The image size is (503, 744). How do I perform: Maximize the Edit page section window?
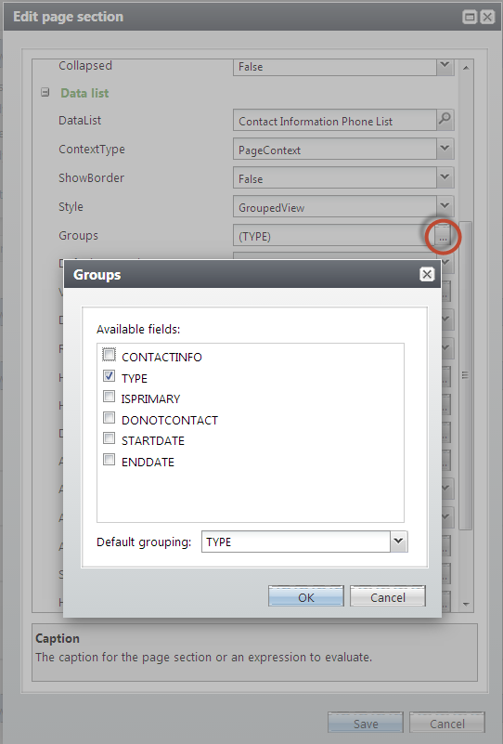(x=470, y=17)
